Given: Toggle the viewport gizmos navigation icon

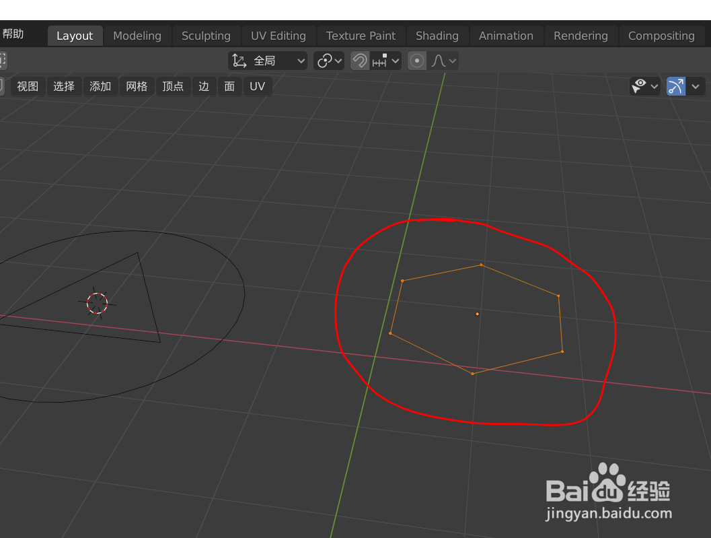Looking at the screenshot, I should tap(675, 86).
